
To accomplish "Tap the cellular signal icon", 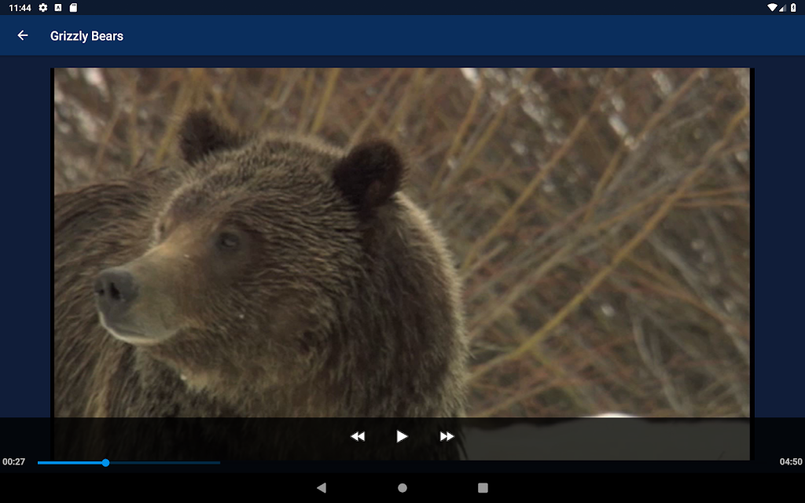I will tap(782, 7).
